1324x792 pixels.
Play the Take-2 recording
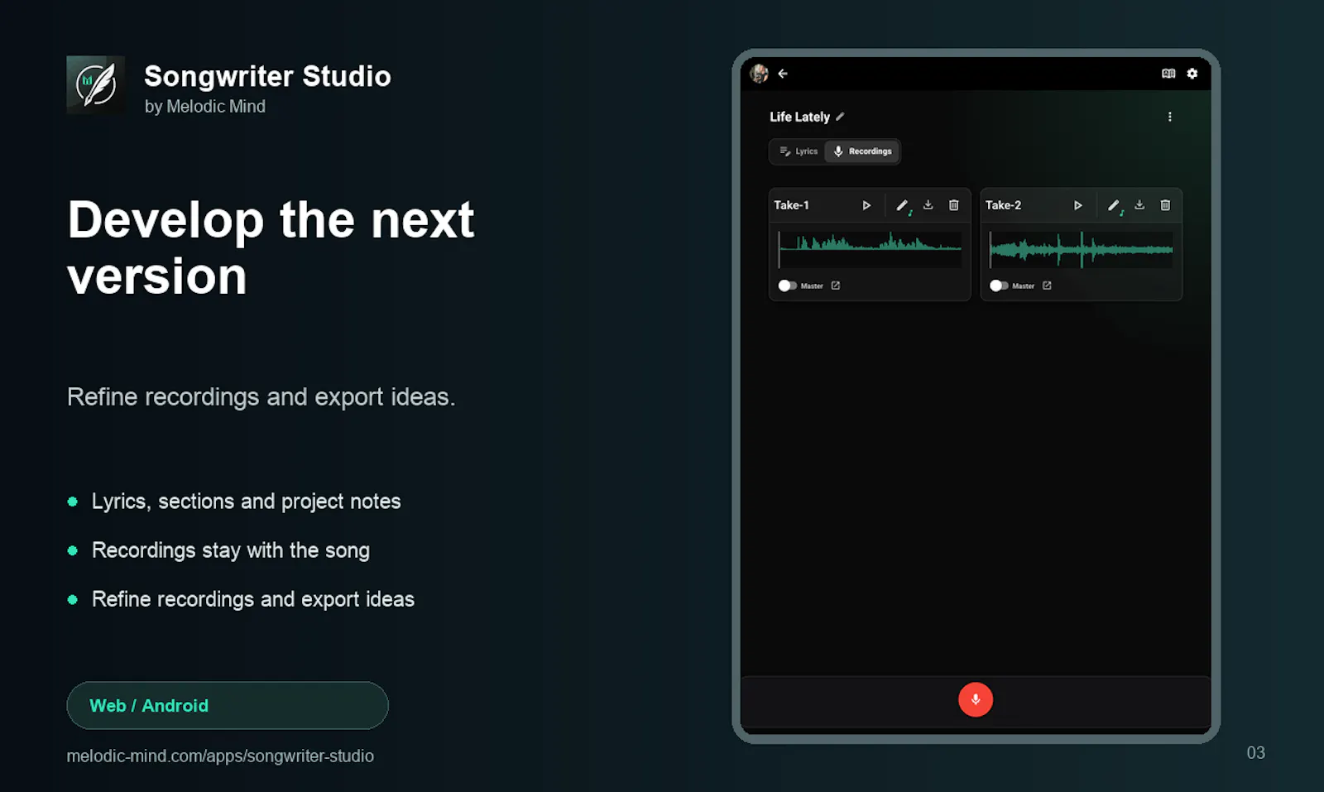(1078, 205)
